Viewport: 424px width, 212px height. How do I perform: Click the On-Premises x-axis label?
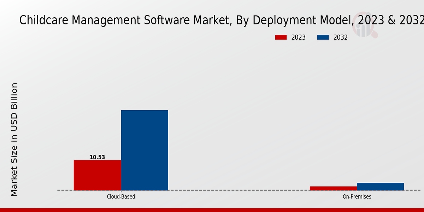(x=357, y=197)
